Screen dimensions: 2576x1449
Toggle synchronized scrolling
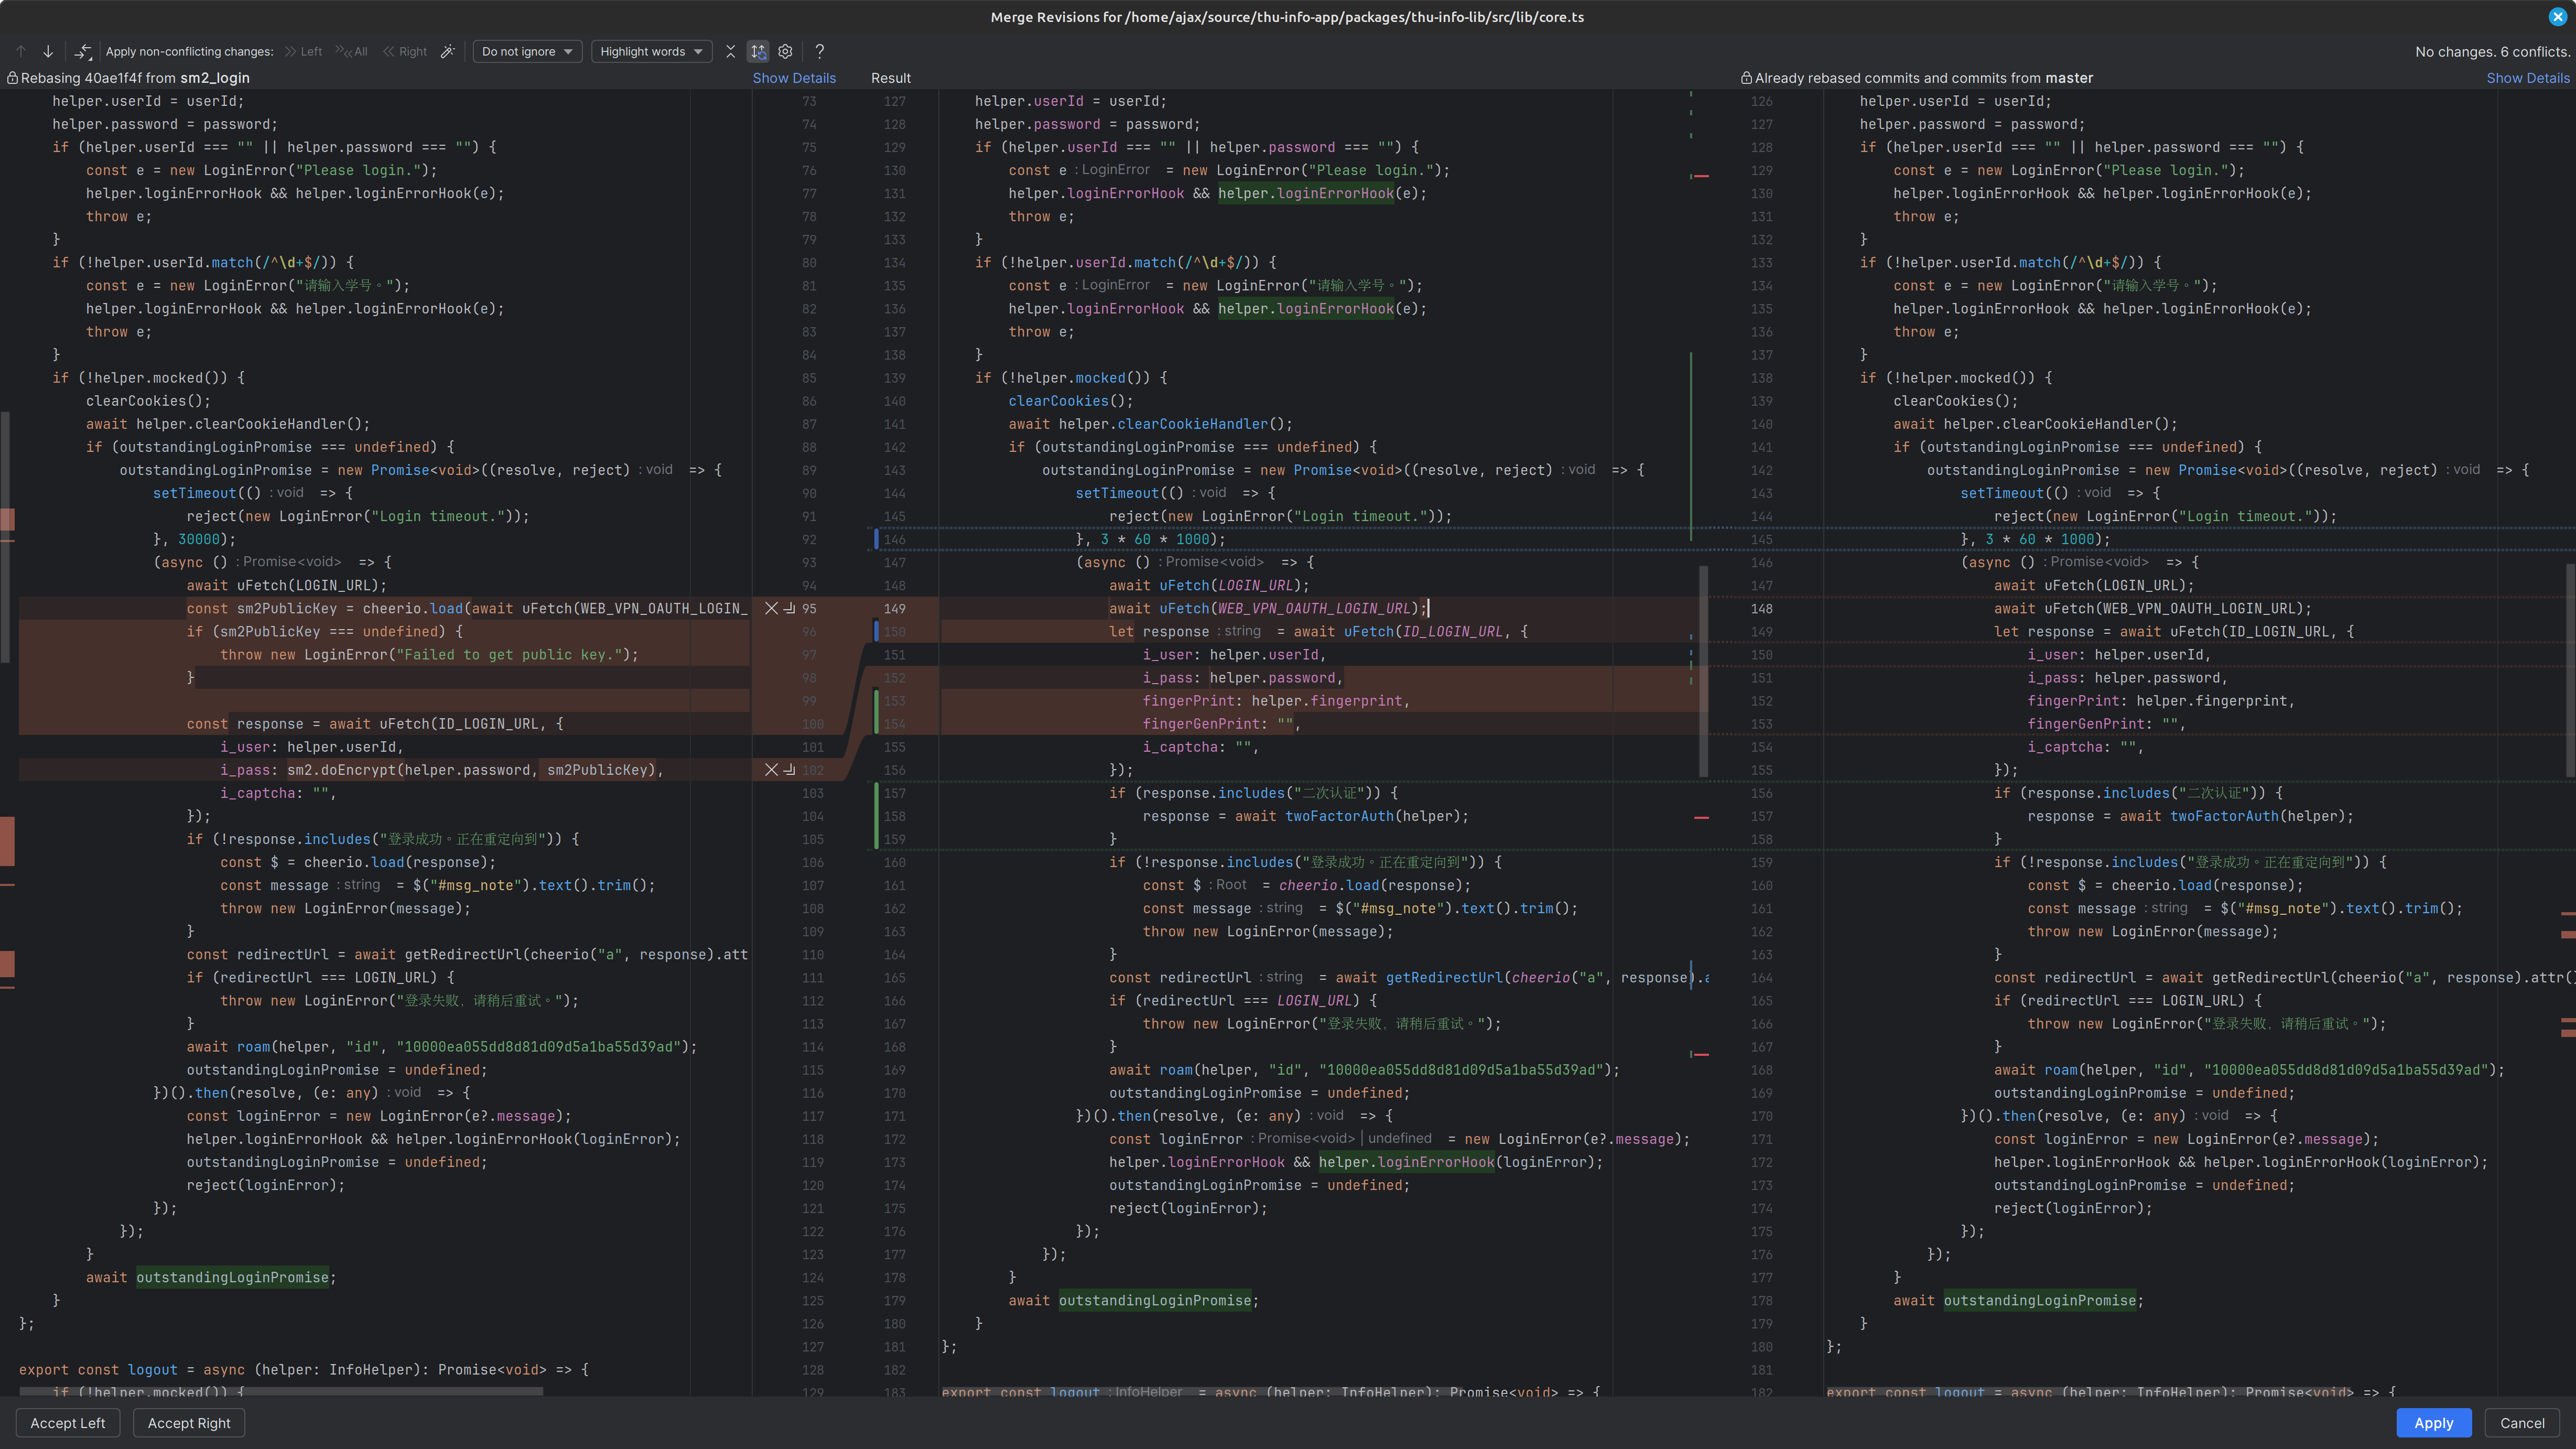(758, 51)
